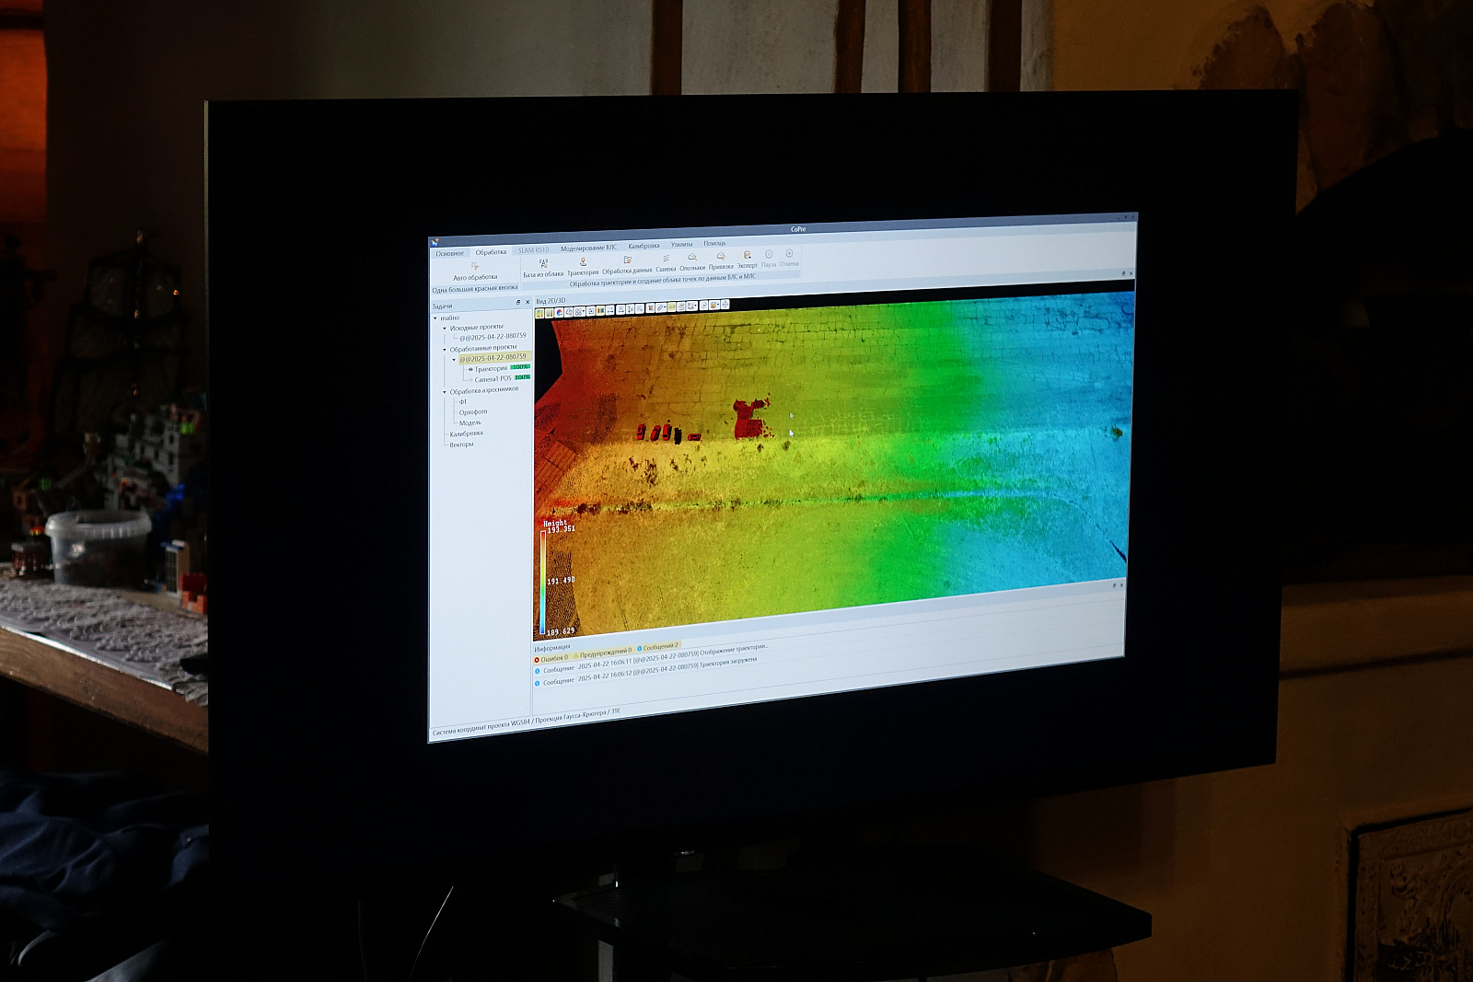Click the Обработка данных ribbon icon
1473x982 pixels.
627,261
